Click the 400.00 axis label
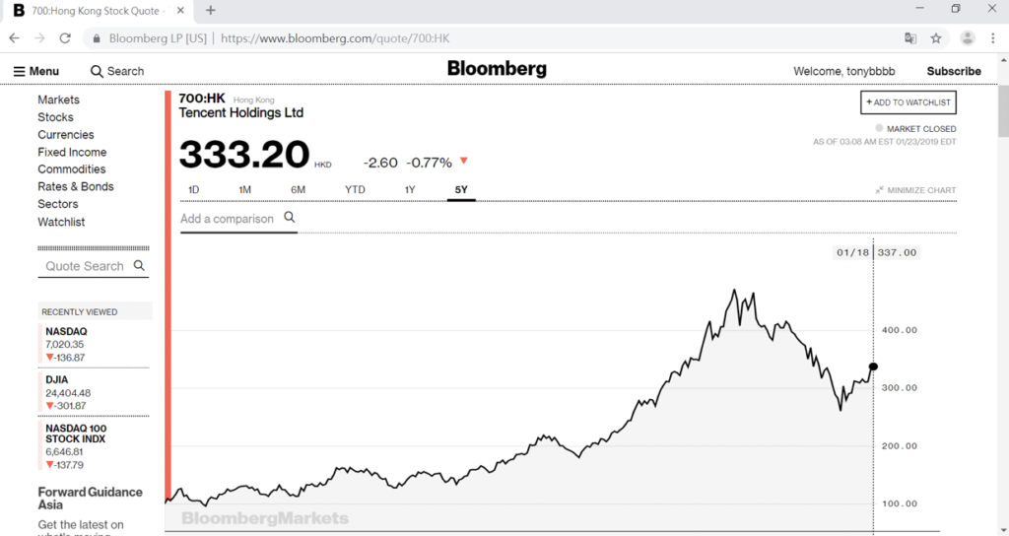 click(899, 330)
